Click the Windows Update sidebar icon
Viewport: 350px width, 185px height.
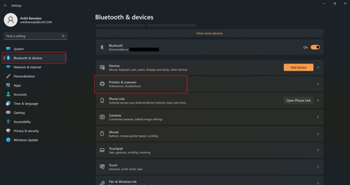pyautogui.click(x=8, y=140)
